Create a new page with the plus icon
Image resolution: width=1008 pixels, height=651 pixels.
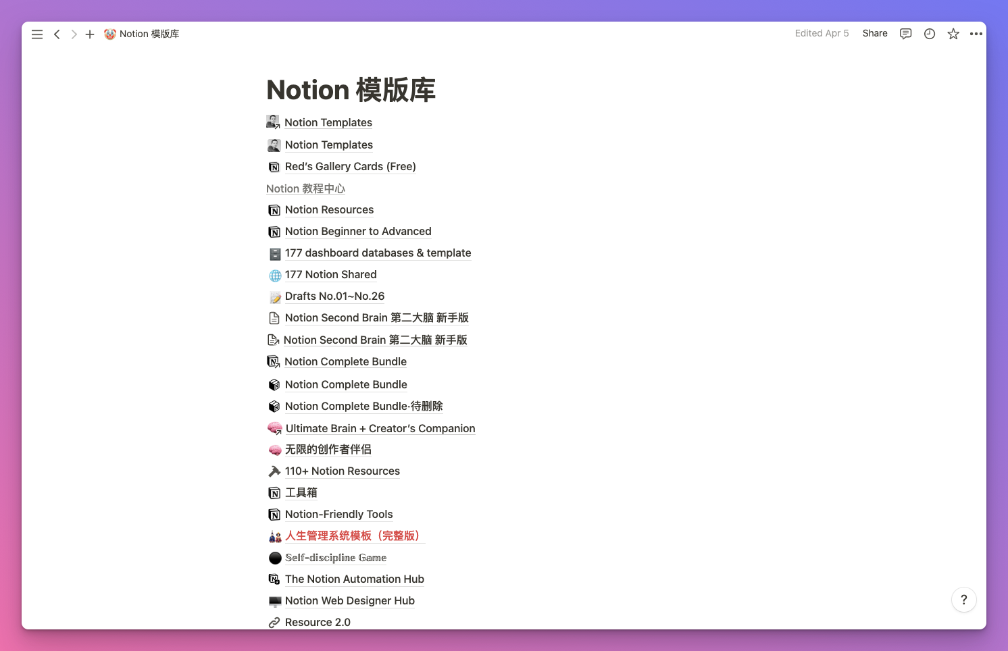[90, 34]
